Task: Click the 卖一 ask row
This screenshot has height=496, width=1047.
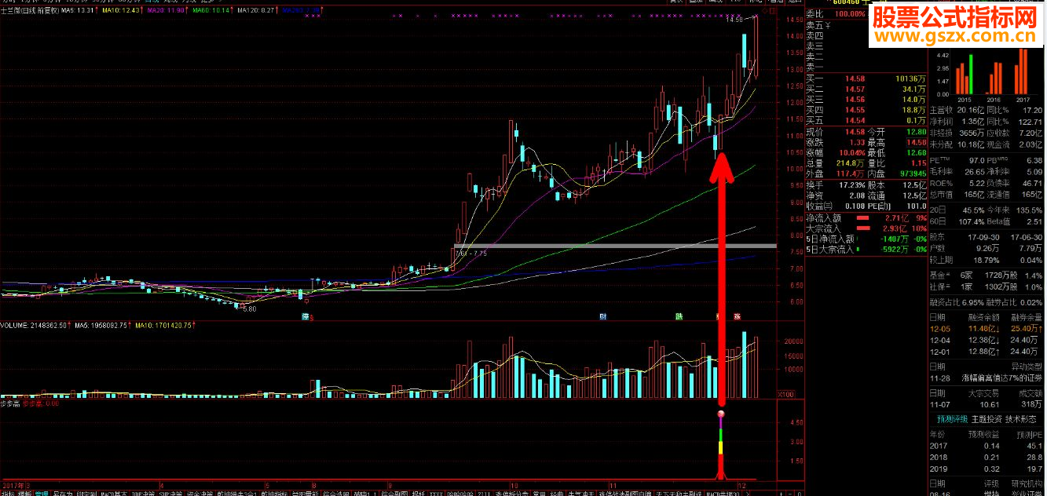Action: [866, 66]
